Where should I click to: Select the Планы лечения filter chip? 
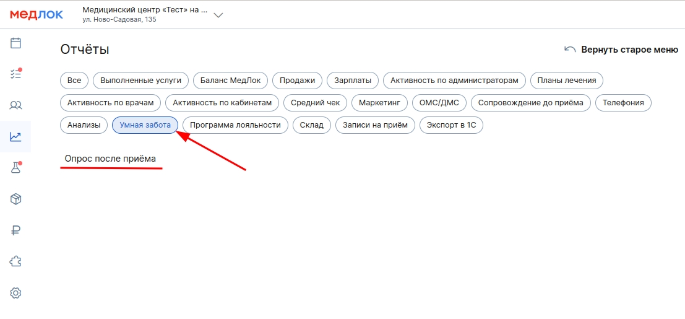567,81
